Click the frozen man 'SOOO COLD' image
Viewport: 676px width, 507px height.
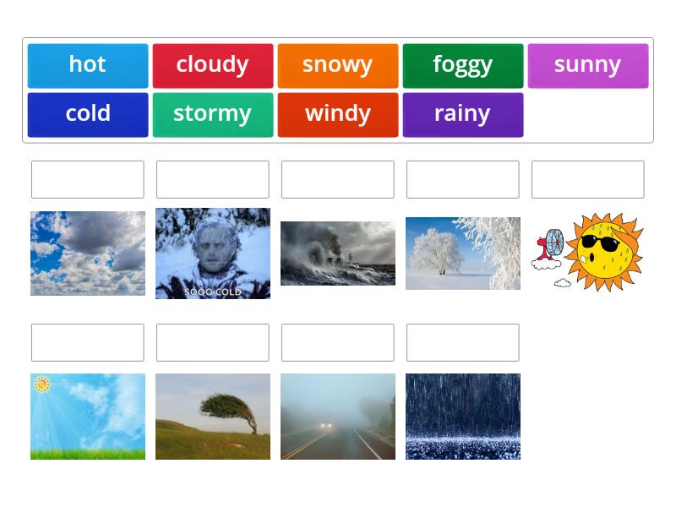coord(212,252)
